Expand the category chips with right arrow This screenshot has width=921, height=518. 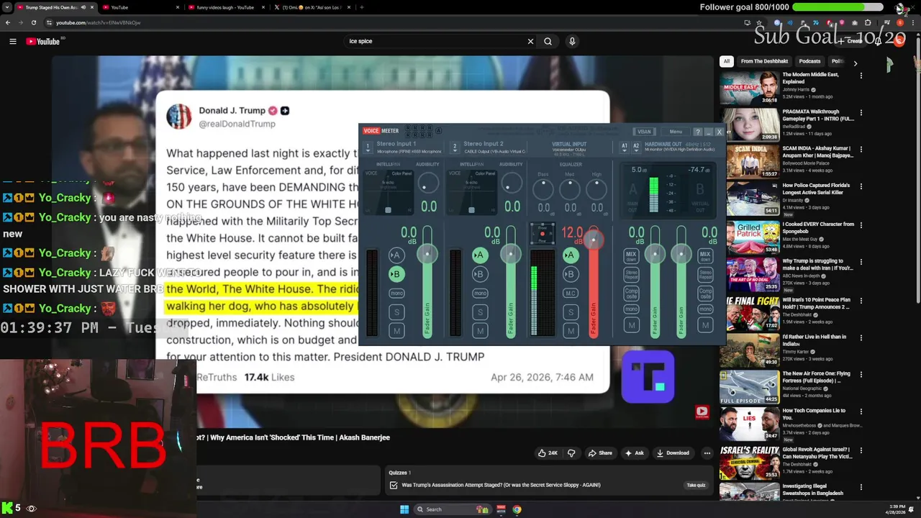pyautogui.click(x=855, y=63)
